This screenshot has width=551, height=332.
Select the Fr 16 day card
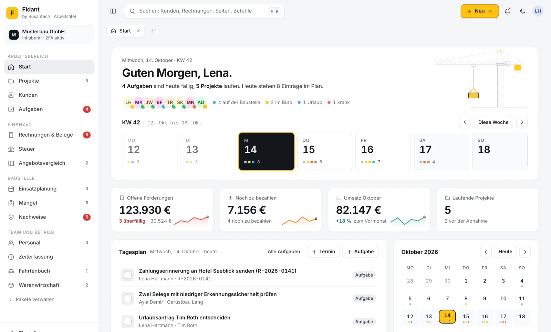click(x=383, y=151)
